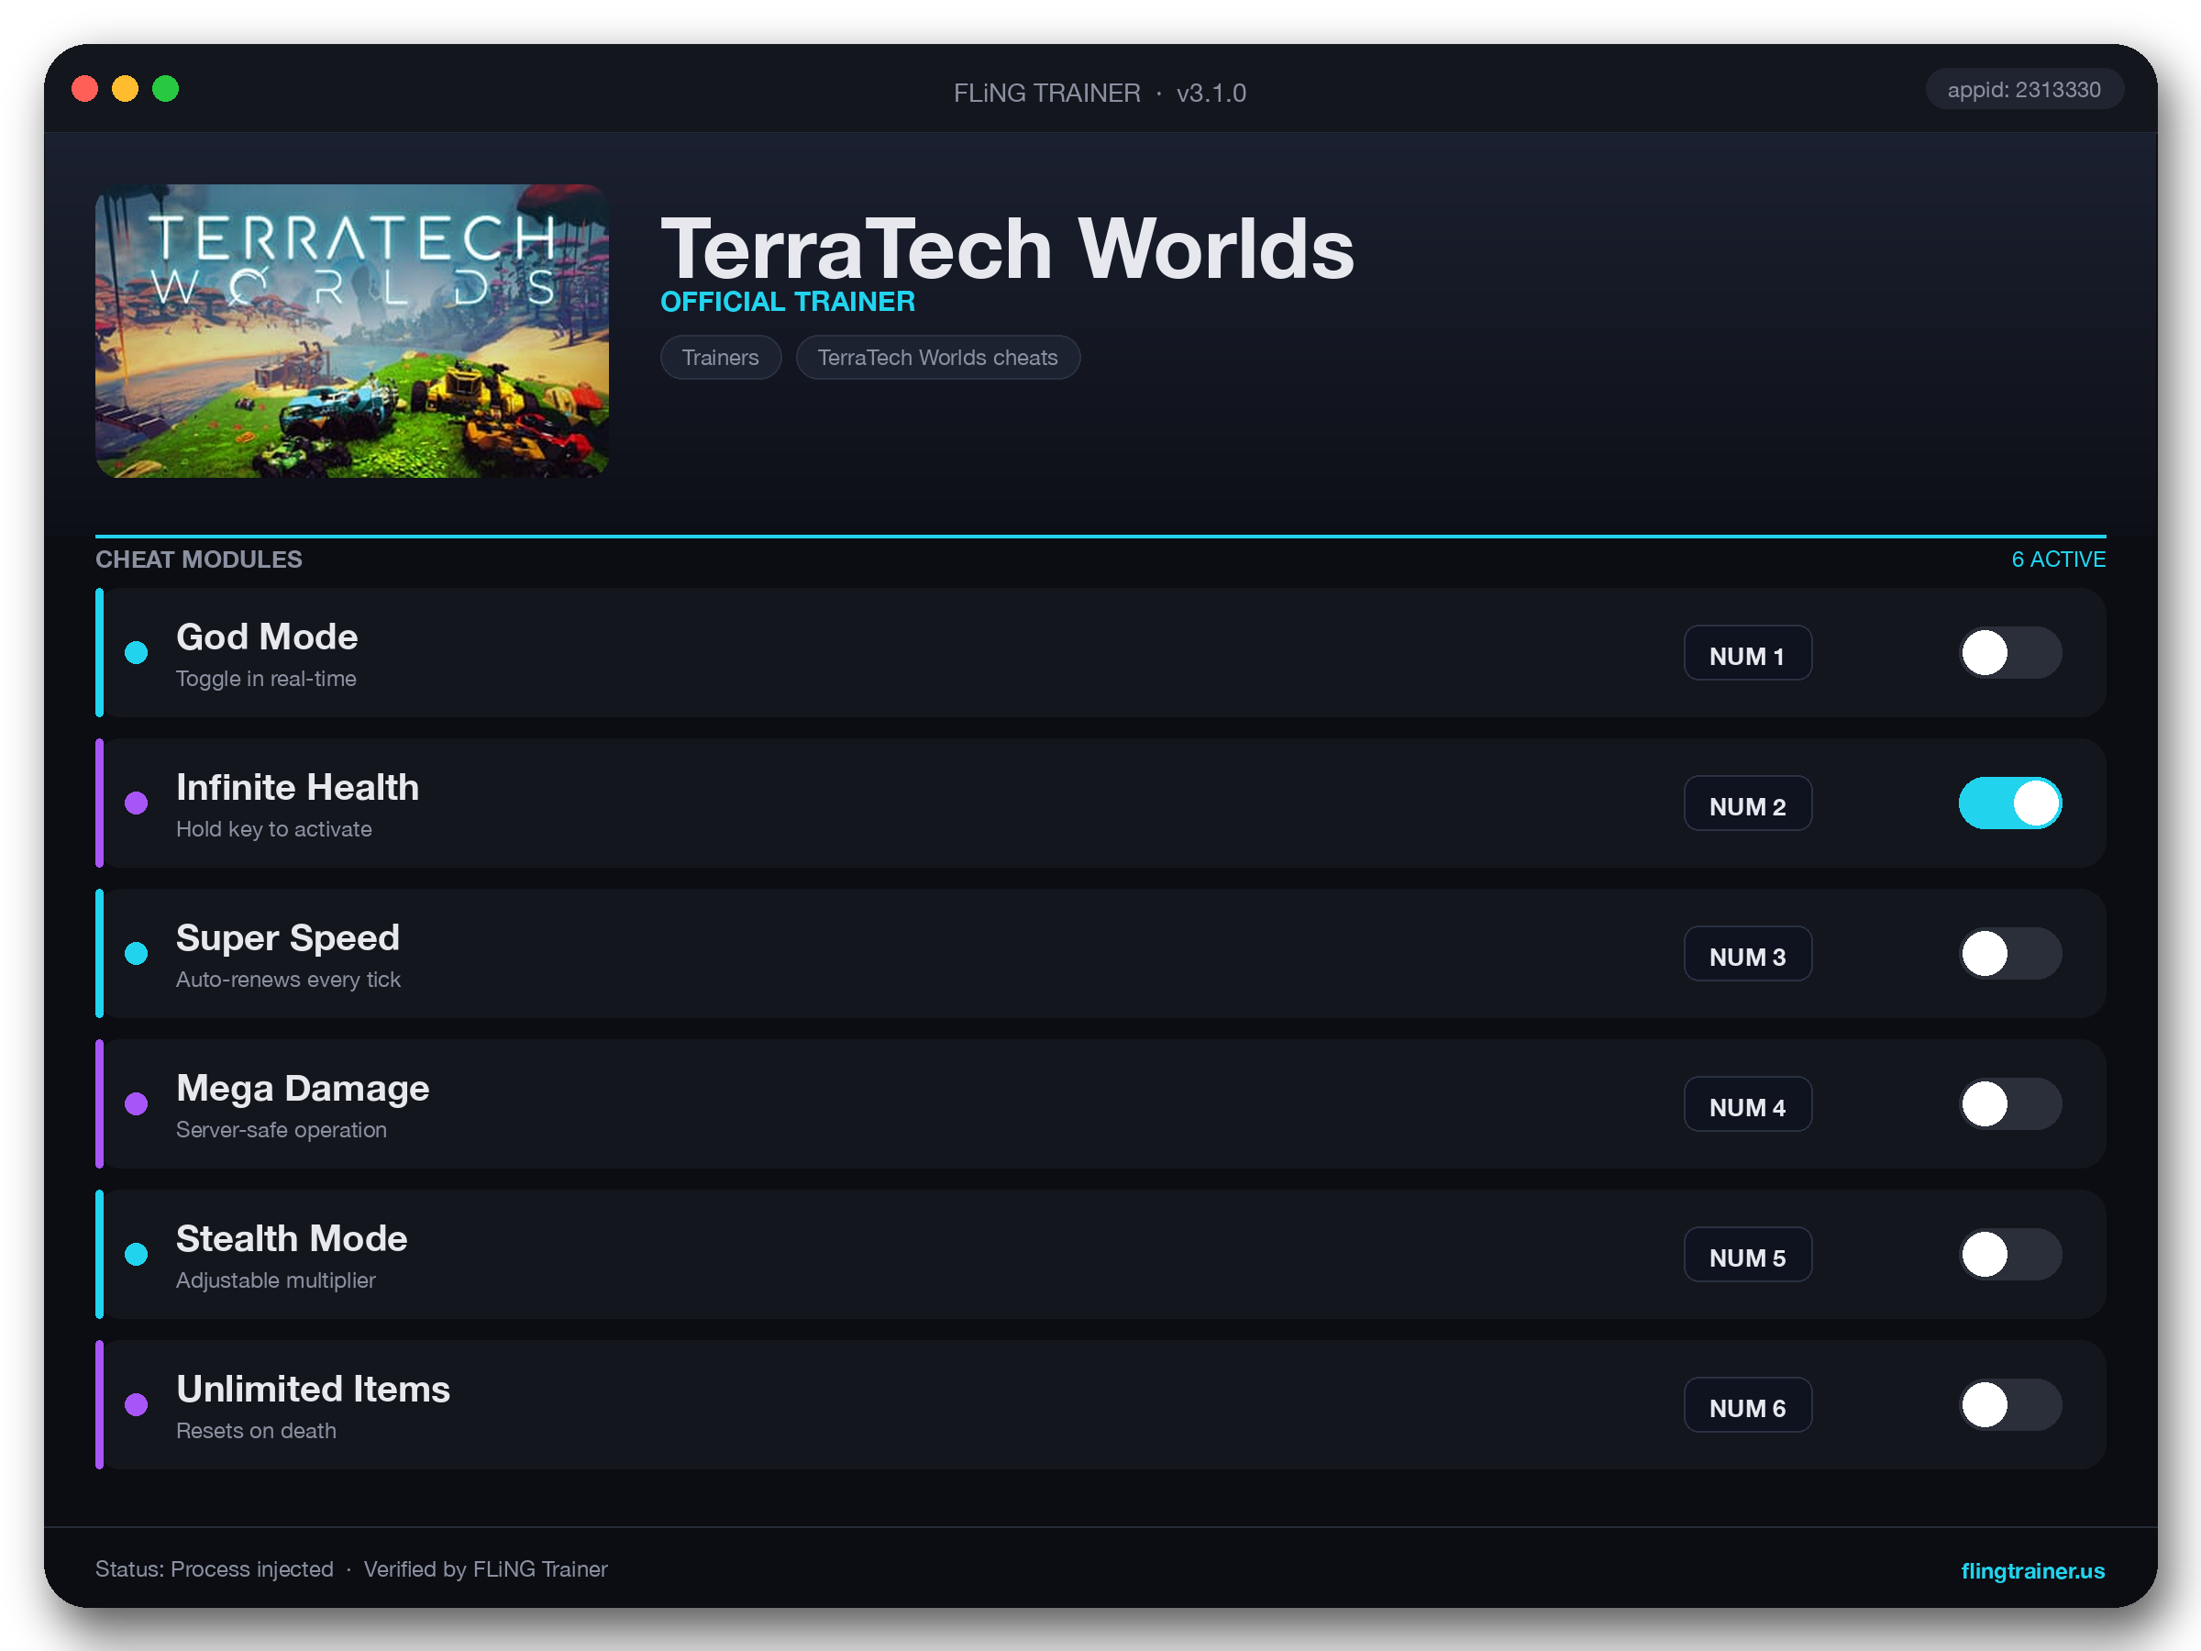
Task: Click the "6 ACTIVE" counter
Action: tap(2059, 560)
